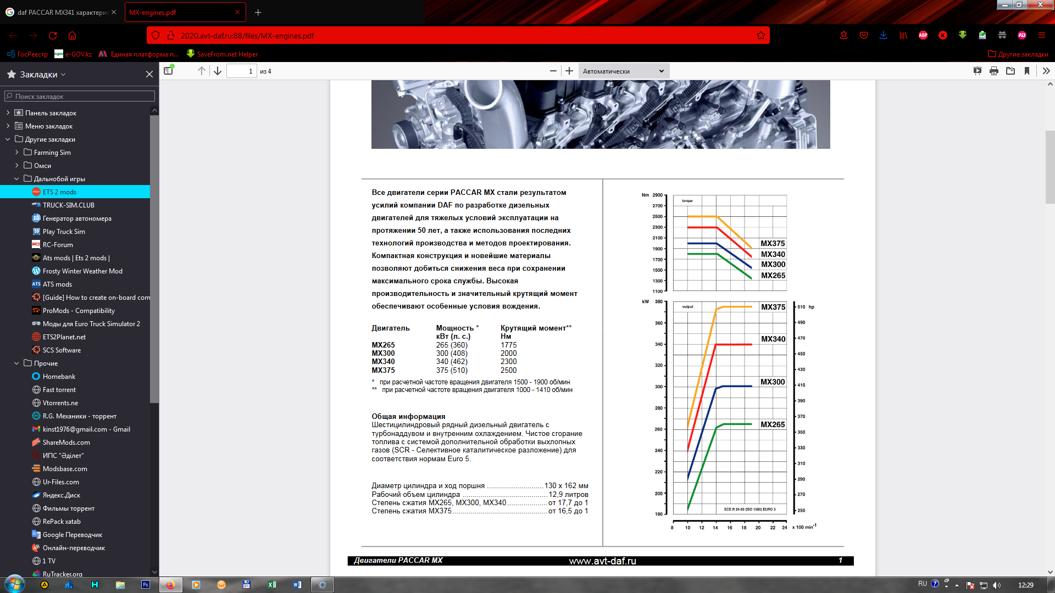Expand the Farming Sim folder
This screenshot has width=1055, height=593.
(16, 152)
